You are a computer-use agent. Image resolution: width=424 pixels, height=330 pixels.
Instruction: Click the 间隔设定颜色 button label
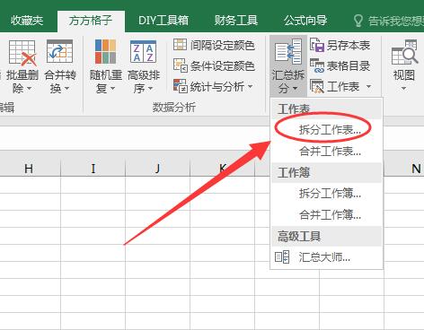[x=223, y=46]
